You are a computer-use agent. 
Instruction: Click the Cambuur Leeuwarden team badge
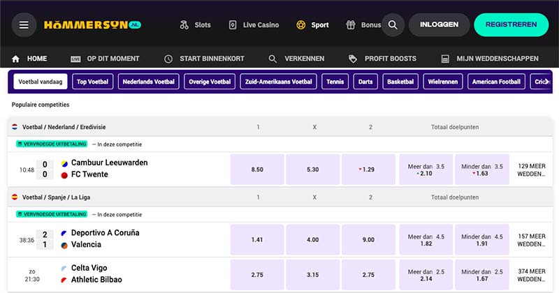[64, 164]
